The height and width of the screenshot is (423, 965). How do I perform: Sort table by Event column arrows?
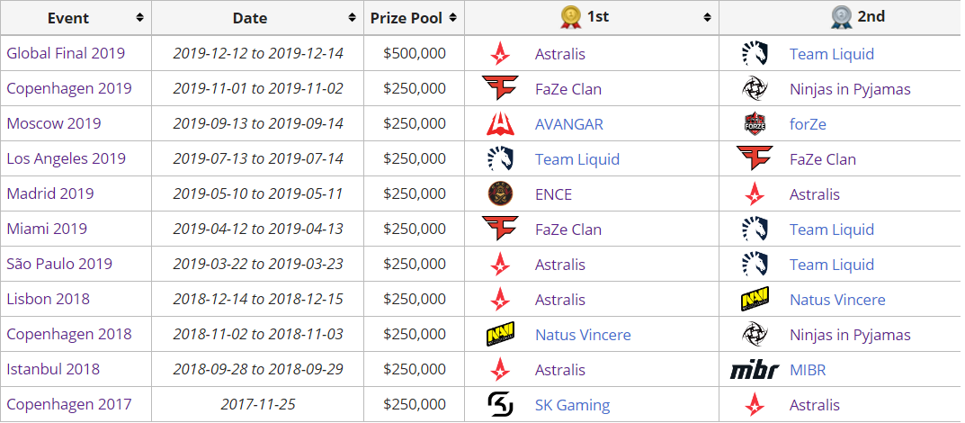140,18
